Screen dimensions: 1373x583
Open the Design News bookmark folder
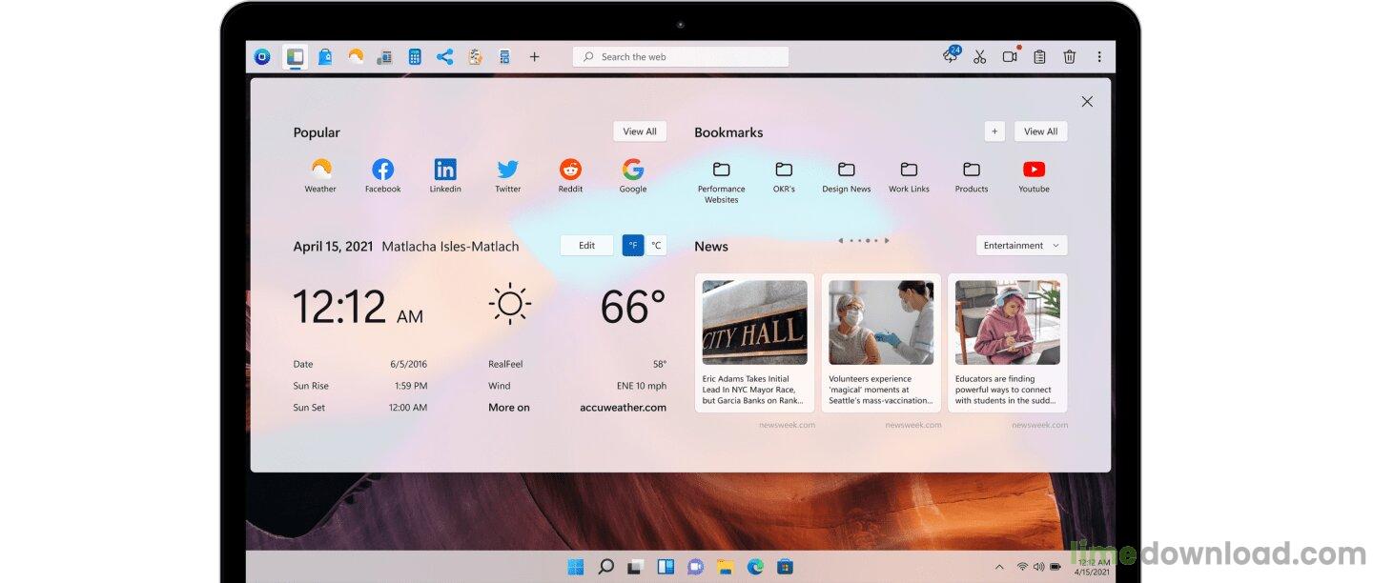point(846,175)
